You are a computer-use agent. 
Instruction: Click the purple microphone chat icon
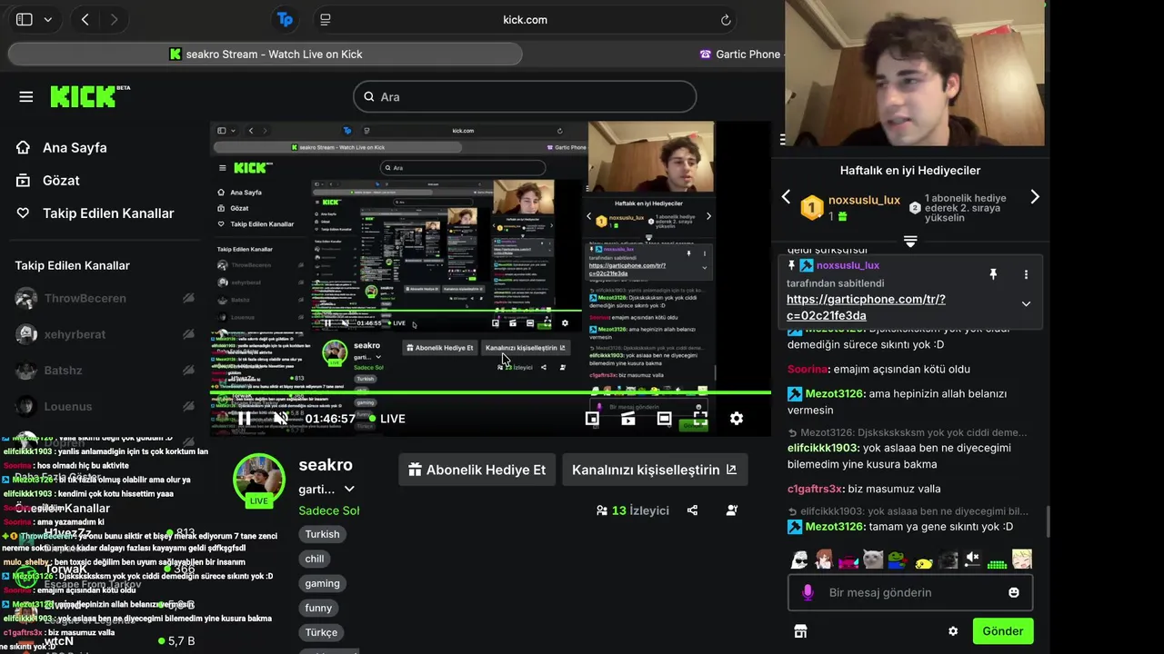pyautogui.click(x=808, y=592)
